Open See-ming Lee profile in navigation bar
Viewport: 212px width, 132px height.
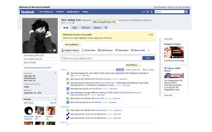click(x=46, y=12)
